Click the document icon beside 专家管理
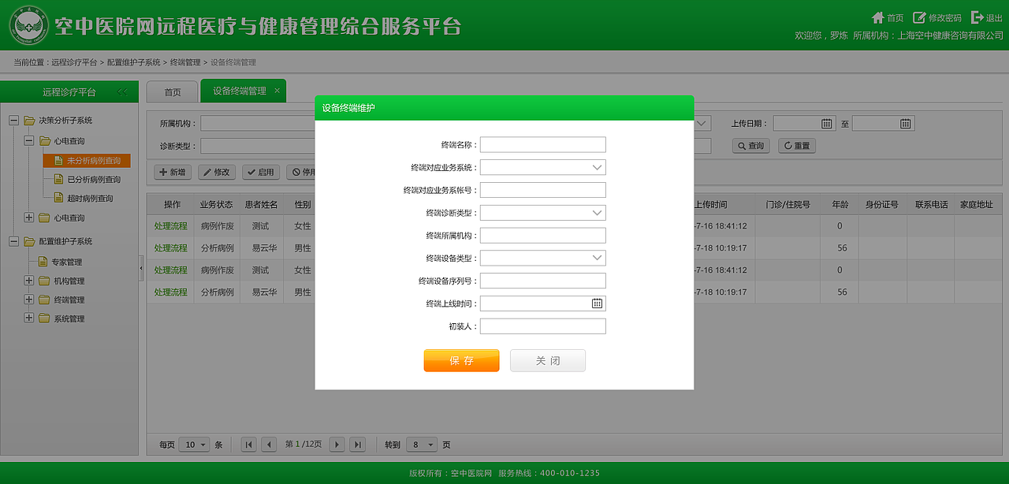The image size is (1009, 484). 43,262
